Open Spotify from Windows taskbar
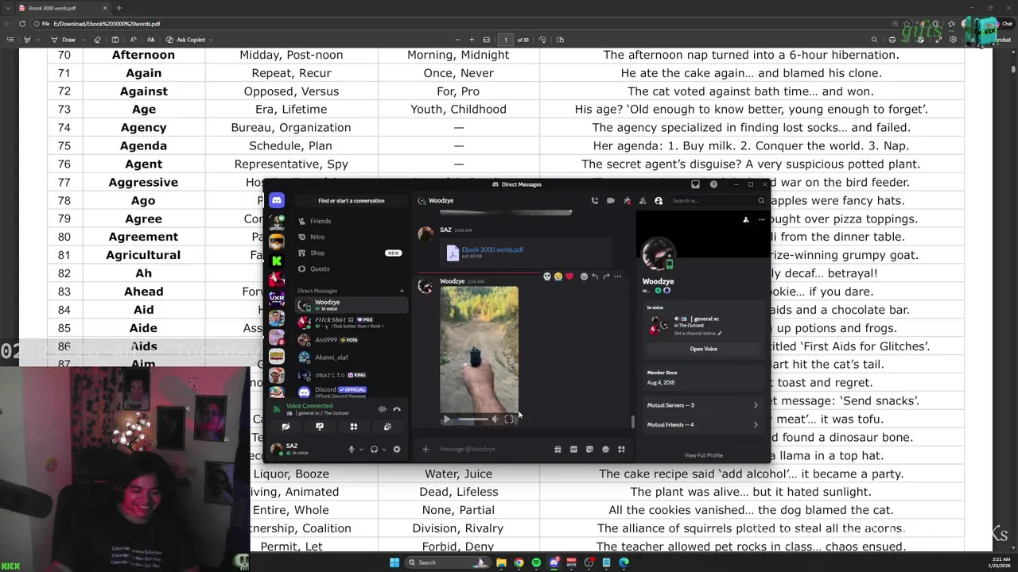The height and width of the screenshot is (572, 1018). [x=536, y=562]
